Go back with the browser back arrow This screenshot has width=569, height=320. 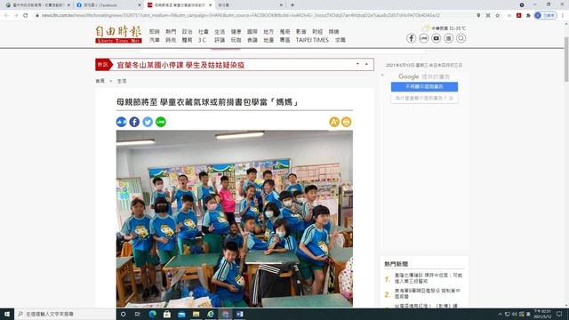[6, 15]
